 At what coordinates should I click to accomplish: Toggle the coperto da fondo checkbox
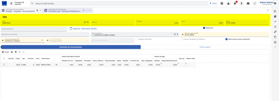coord(137,39)
